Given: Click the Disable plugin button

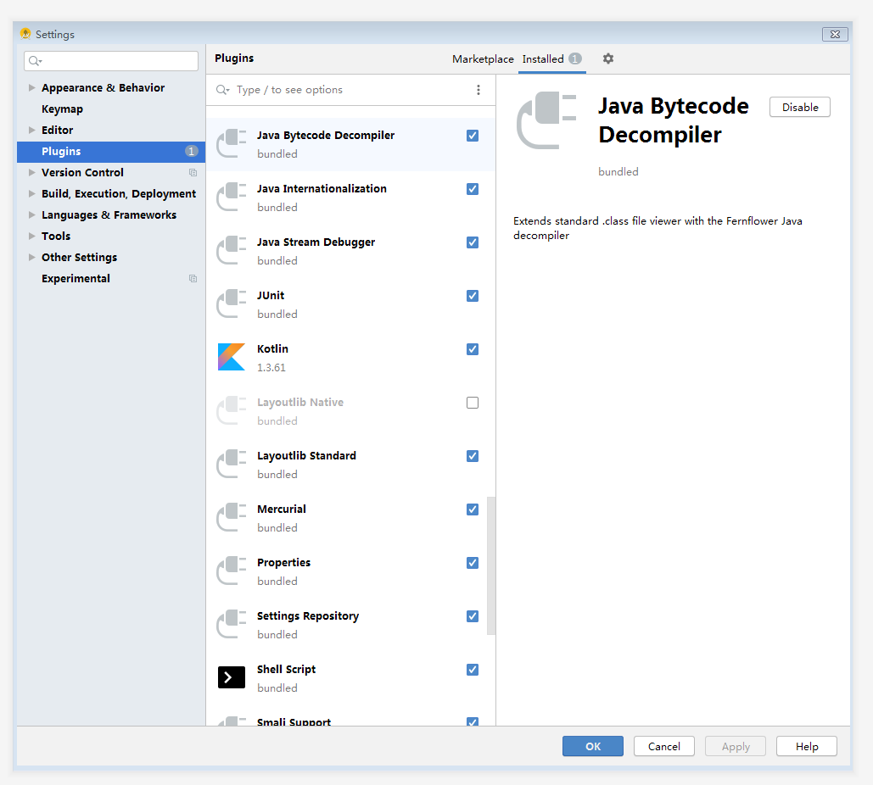Looking at the screenshot, I should click(x=799, y=108).
